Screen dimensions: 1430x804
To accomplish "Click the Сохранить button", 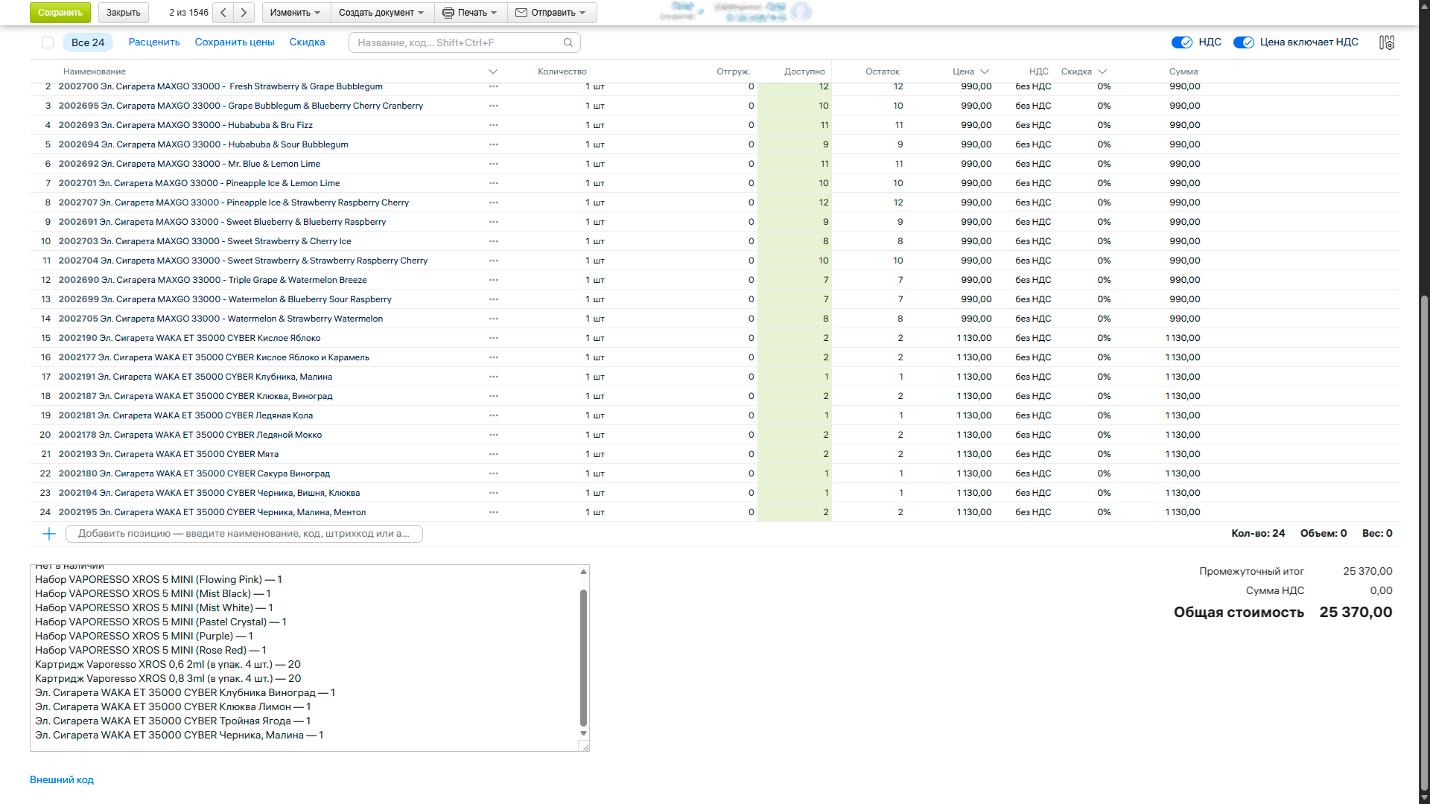I will 60,13.
